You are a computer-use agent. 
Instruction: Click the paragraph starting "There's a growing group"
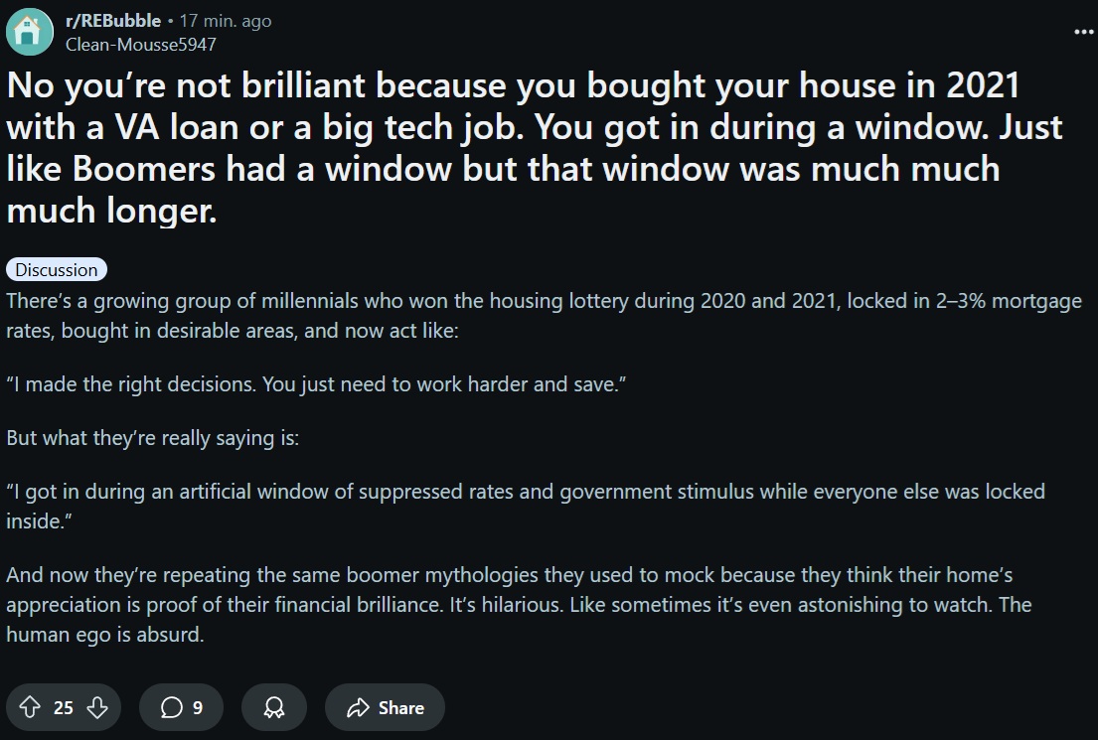(545, 316)
